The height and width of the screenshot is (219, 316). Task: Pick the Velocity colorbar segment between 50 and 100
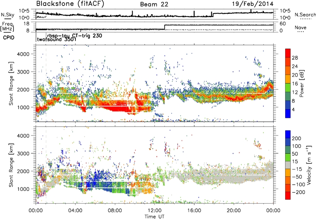pos(288,150)
